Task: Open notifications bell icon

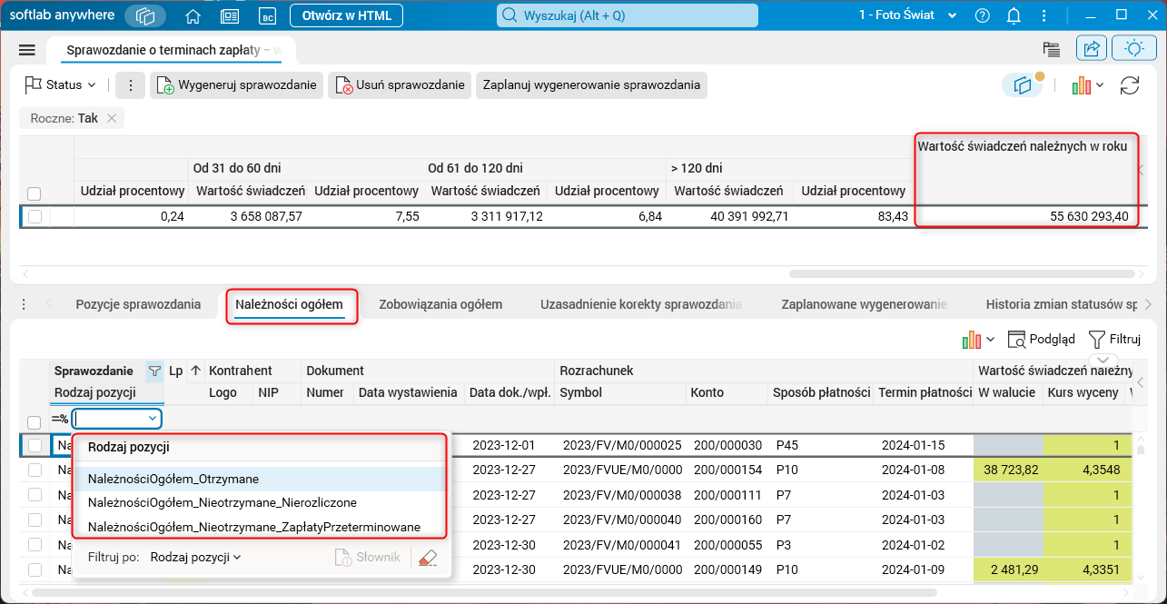Action: 1014,15
